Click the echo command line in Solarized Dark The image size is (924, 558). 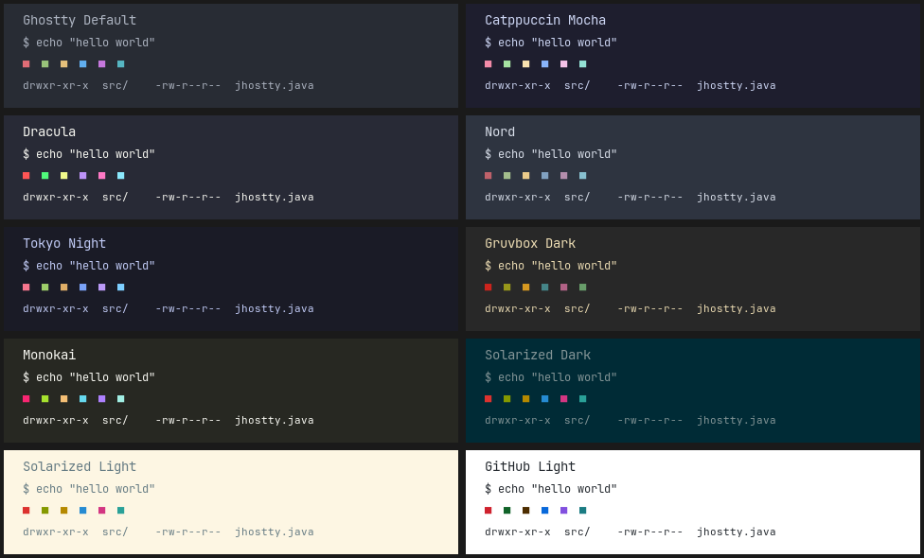pos(551,377)
